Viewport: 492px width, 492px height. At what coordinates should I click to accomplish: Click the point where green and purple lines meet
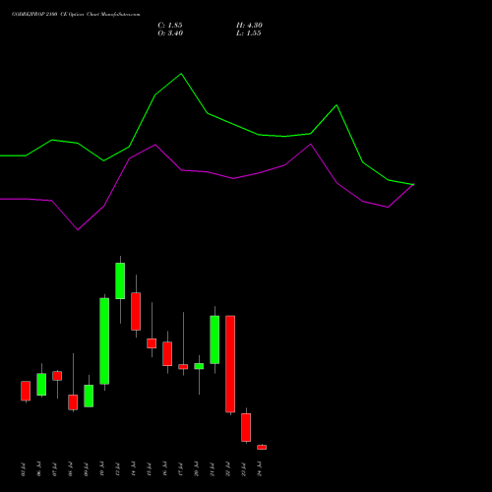pos(413,184)
